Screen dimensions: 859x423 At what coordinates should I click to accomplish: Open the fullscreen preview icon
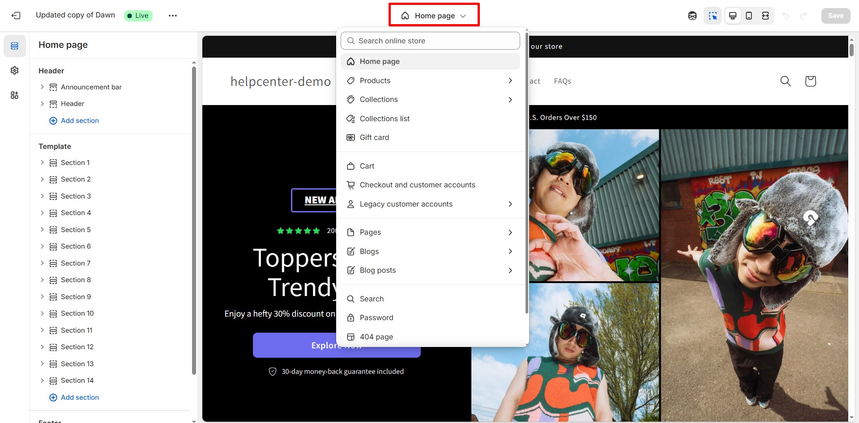pos(765,15)
